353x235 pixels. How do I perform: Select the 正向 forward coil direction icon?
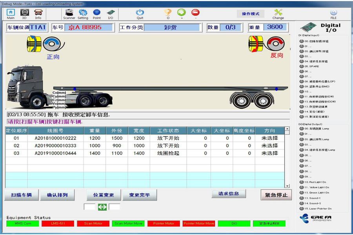[46, 44]
